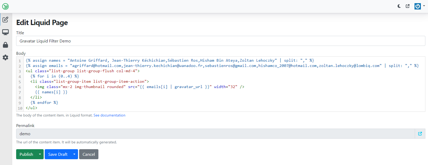The height and width of the screenshot is (165, 428).
Task: Click the endfor line in editor
Action: tap(44, 103)
